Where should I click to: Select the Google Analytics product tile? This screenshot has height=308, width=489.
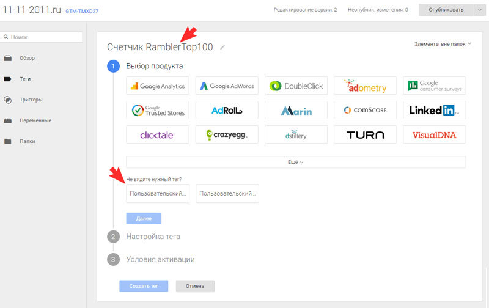[x=158, y=86]
